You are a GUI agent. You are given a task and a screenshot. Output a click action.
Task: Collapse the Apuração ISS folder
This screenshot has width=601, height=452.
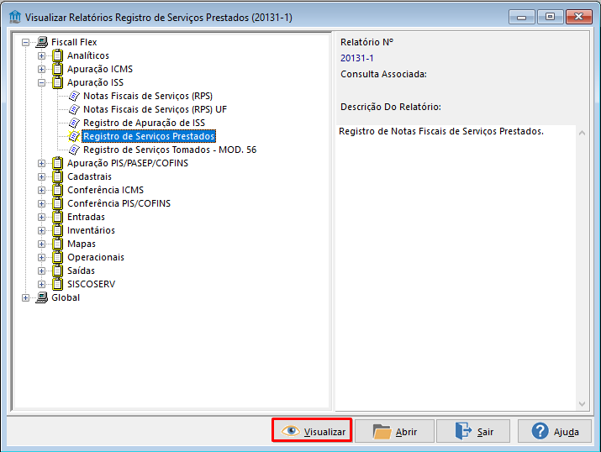(42, 82)
